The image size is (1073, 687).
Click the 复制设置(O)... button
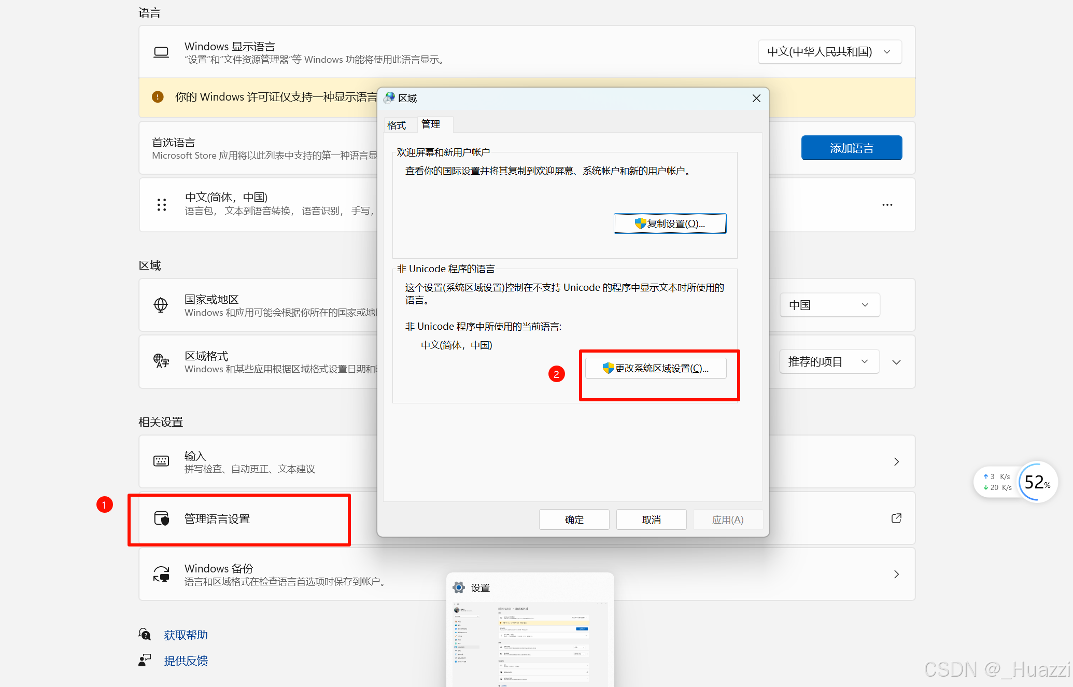click(670, 223)
